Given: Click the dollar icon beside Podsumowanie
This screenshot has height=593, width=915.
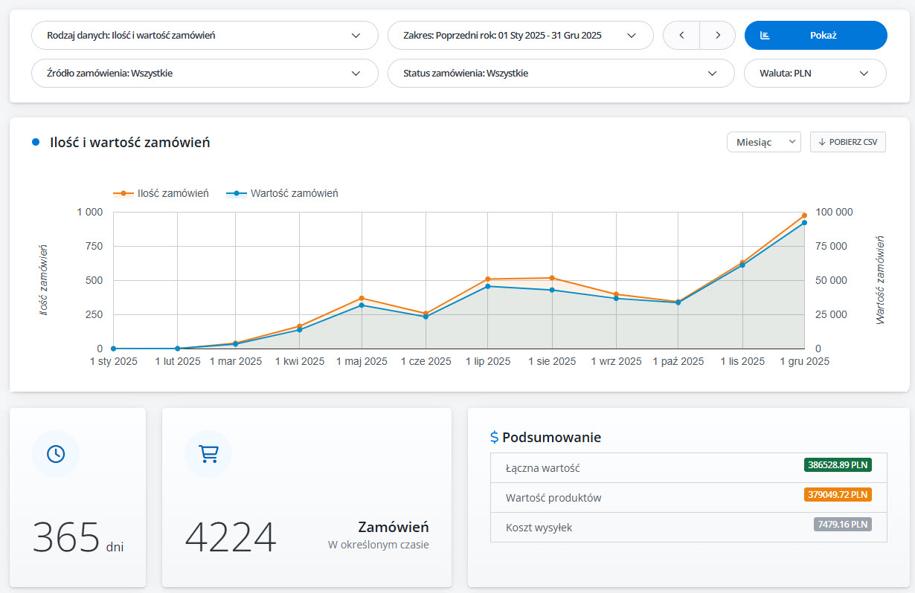Looking at the screenshot, I should (x=495, y=437).
